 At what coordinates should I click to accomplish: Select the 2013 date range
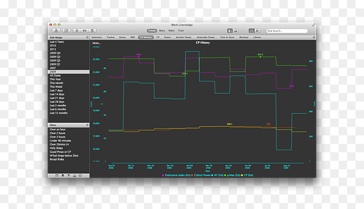[69, 49]
